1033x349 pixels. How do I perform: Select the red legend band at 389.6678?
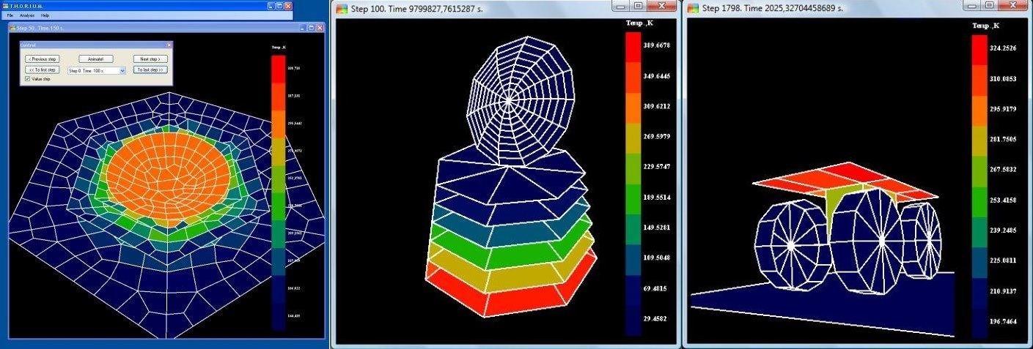633,48
